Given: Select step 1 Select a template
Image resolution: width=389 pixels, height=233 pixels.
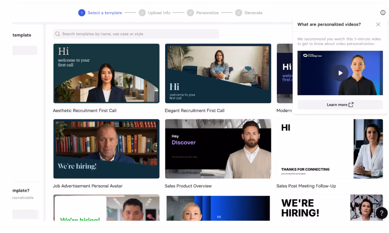Looking at the screenshot, I should tap(100, 12).
